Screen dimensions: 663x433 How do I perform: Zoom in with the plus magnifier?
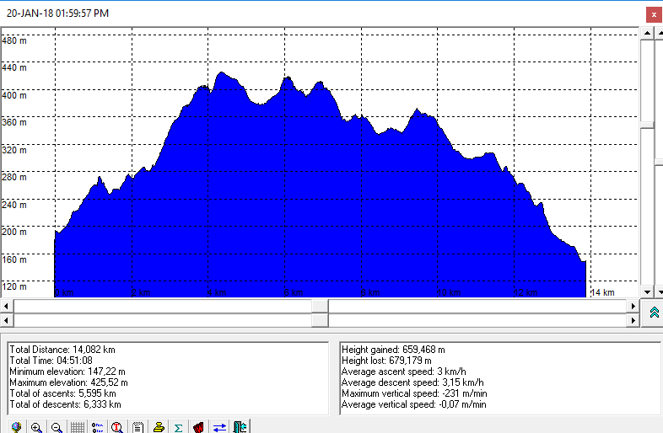(36, 427)
